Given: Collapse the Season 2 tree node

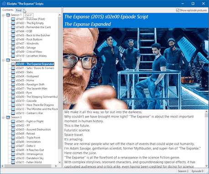Looking at the screenshot, I should click(3, 60).
